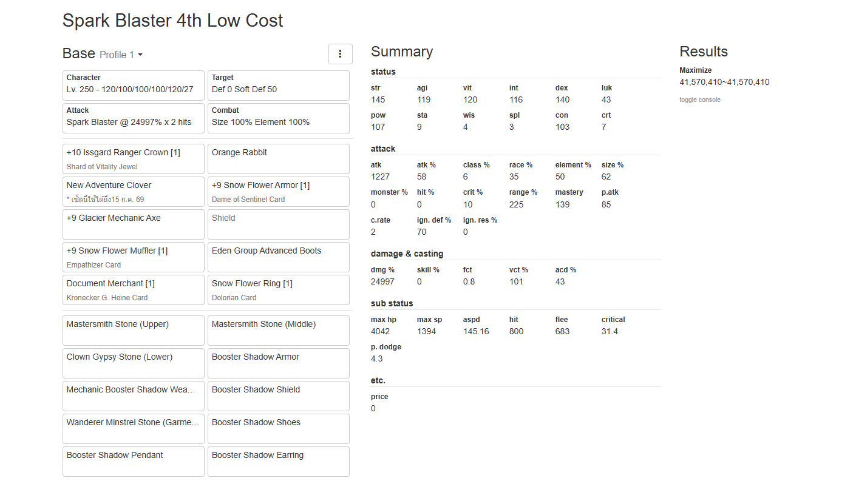Select the Orange Rabbit equipment slot

pos(278,159)
